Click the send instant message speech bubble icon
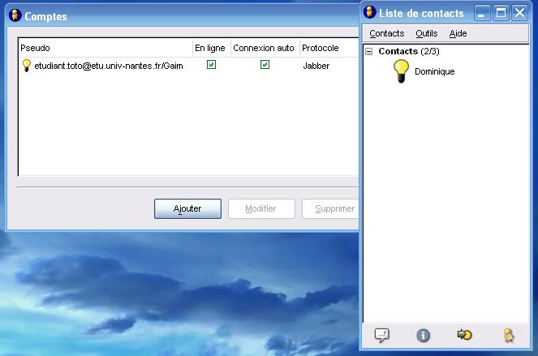538x356 pixels. tap(381, 334)
